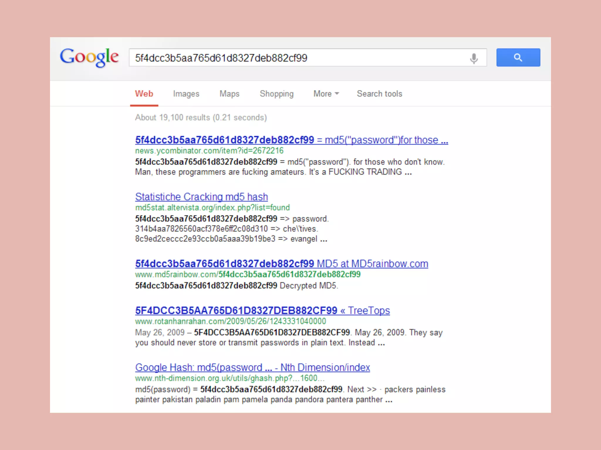Open the MD5rainbow.com result title
The image size is (601, 450).
click(x=281, y=264)
